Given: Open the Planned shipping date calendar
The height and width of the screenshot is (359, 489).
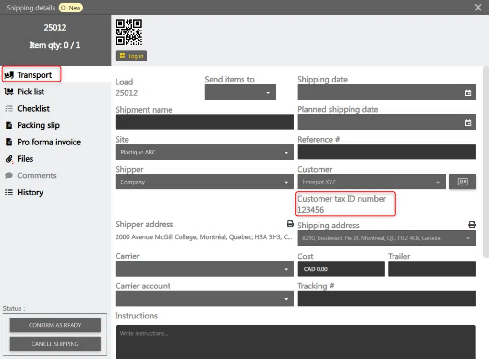Looking at the screenshot, I should [468, 123].
